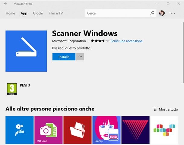This screenshot has width=184, height=145.
Task: Click the star rating display
Action: point(100,41)
